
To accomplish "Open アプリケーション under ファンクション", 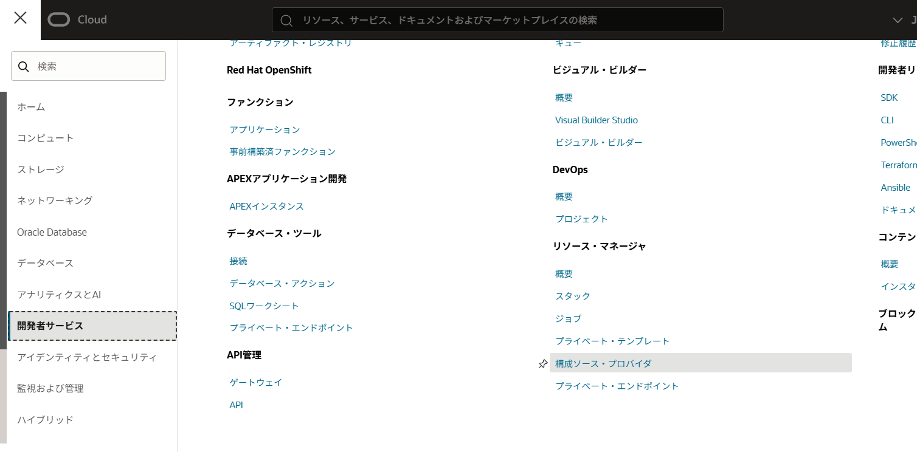I will [265, 129].
